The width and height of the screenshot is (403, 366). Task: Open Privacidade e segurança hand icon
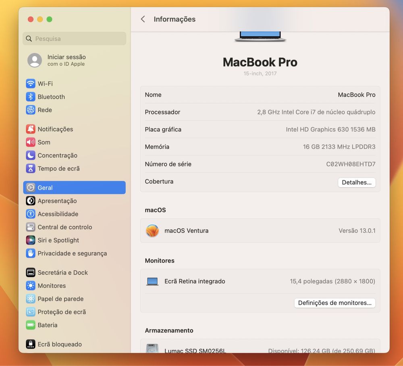click(31, 253)
